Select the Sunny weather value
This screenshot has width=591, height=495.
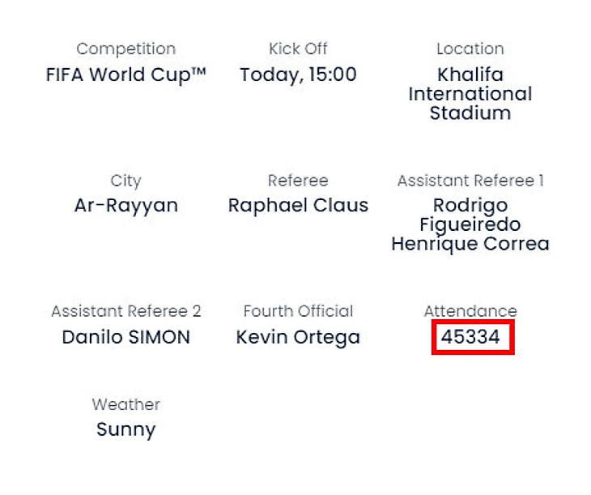click(x=125, y=429)
